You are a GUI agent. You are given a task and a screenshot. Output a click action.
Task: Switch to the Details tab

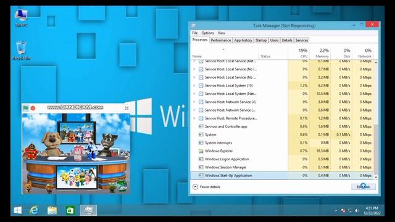click(287, 40)
